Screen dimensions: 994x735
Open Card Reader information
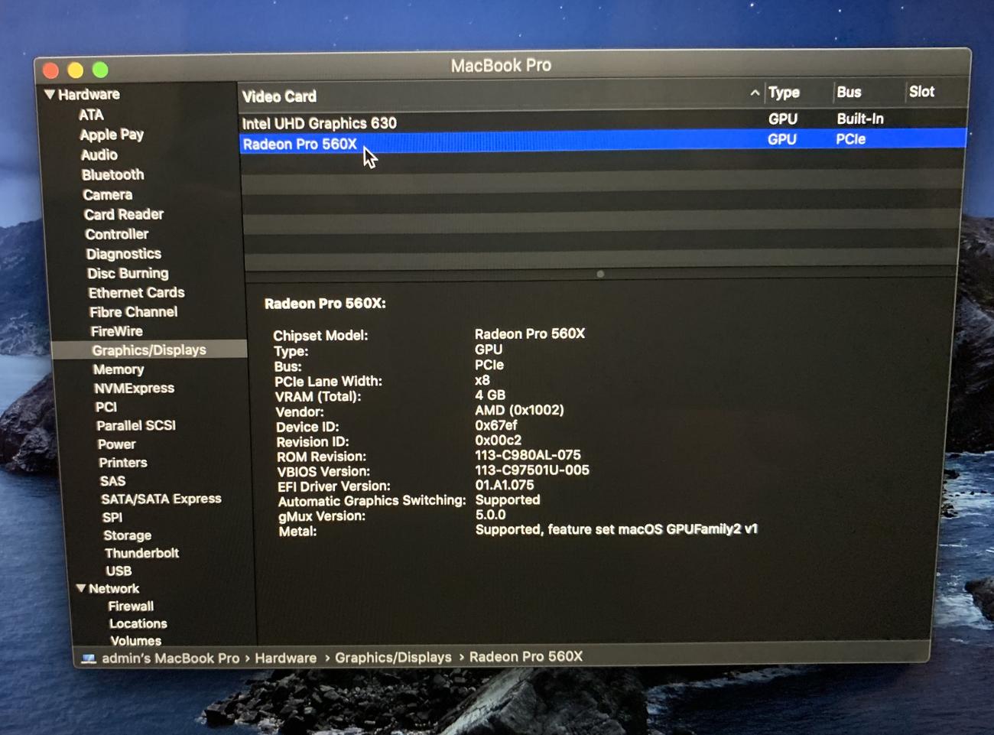(x=124, y=214)
